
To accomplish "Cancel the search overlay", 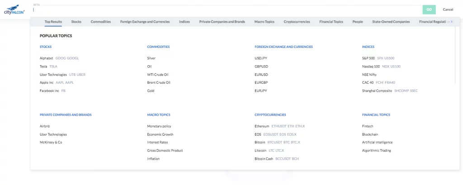I will (448, 9).
